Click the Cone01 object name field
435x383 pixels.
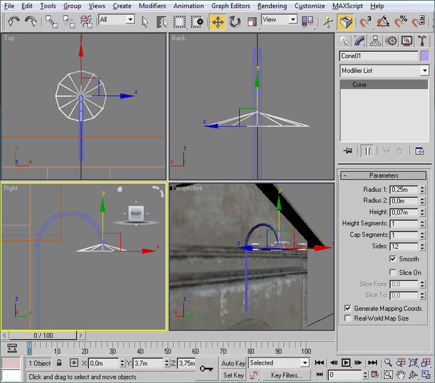(379, 56)
